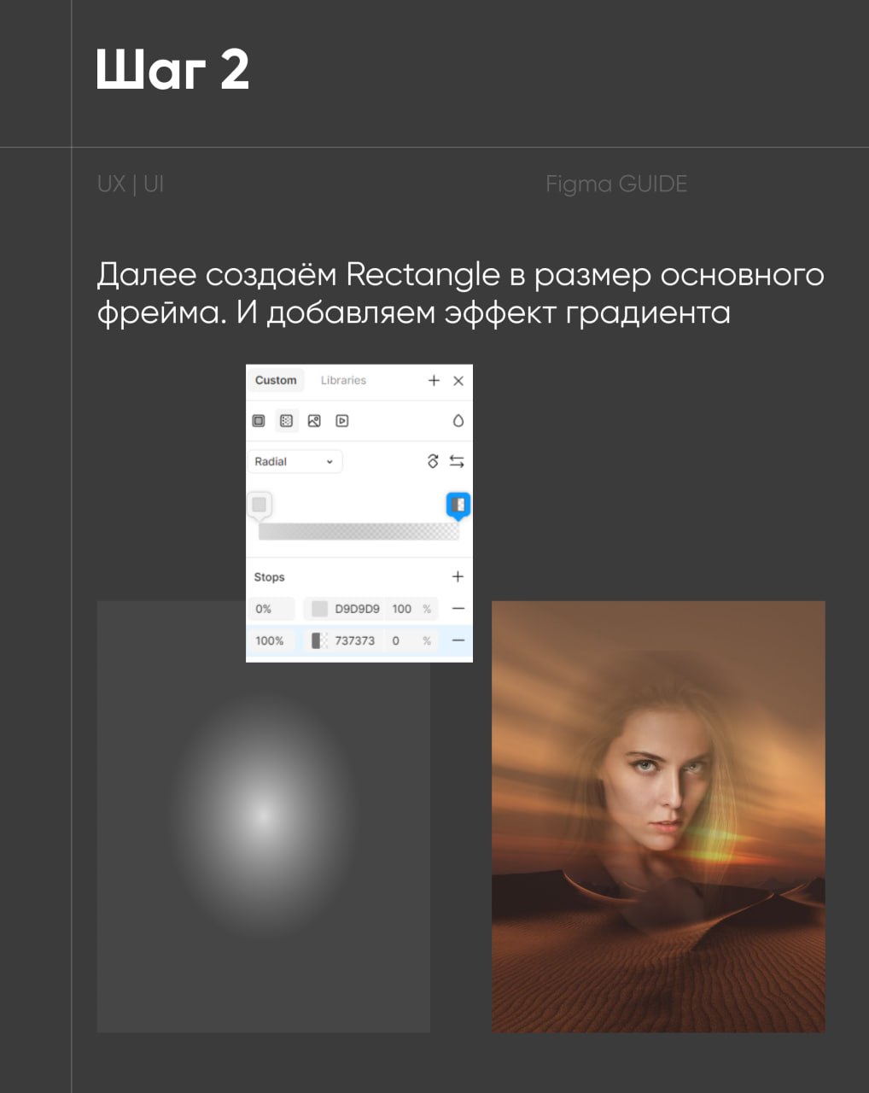Add a new gradient stop in Stops
The height and width of the screenshot is (1093, 869).
(x=458, y=576)
